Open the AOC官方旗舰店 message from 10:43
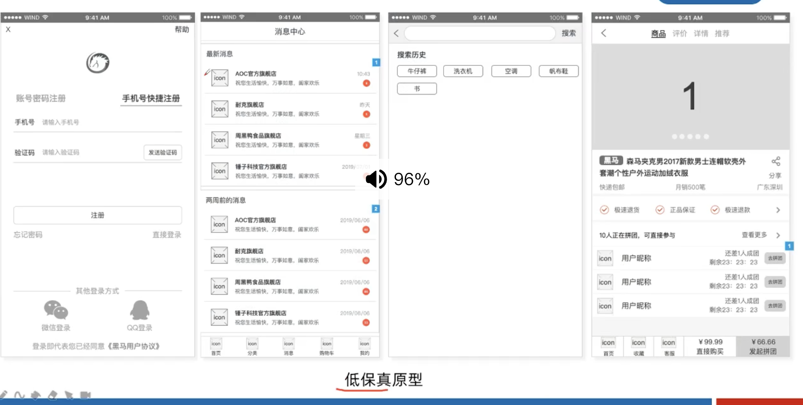This screenshot has width=803, height=405. tap(290, 78)
